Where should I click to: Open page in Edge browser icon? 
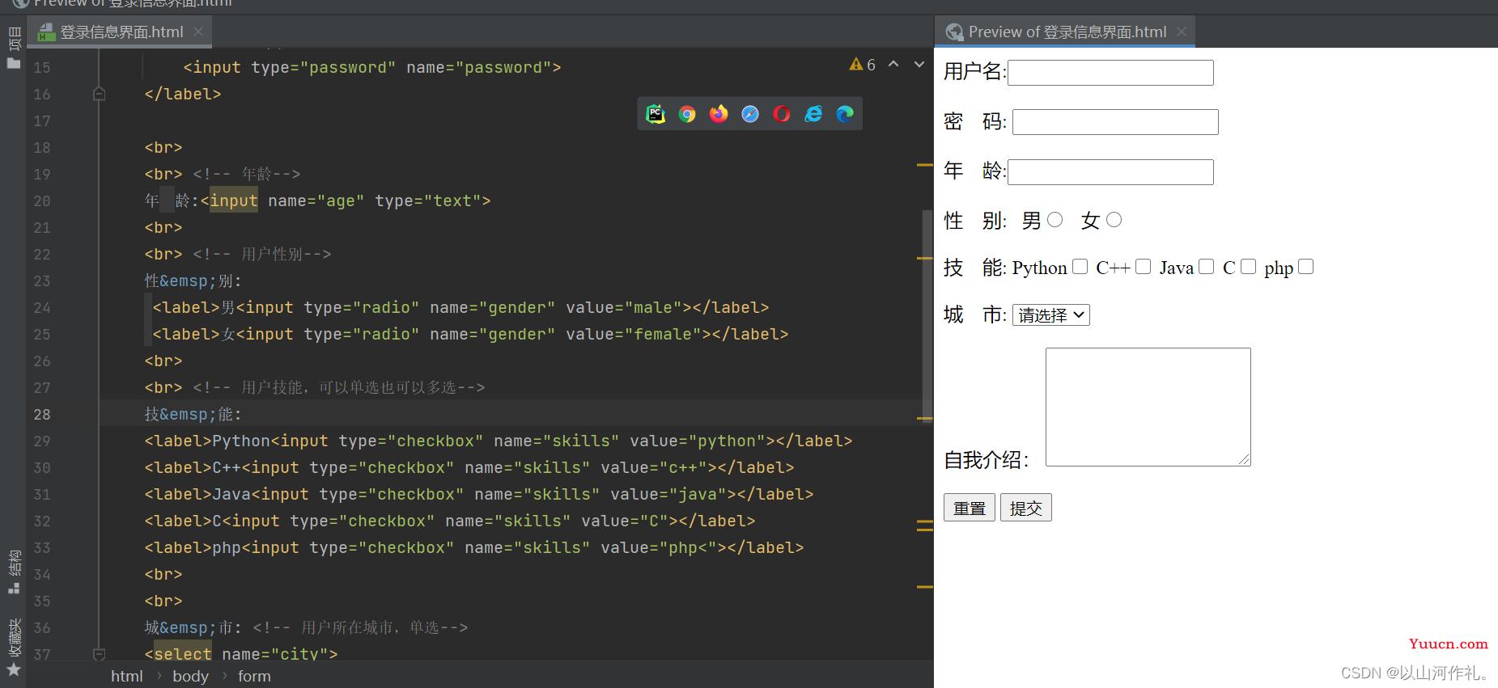pyautogui.click(x=845, y=114)
